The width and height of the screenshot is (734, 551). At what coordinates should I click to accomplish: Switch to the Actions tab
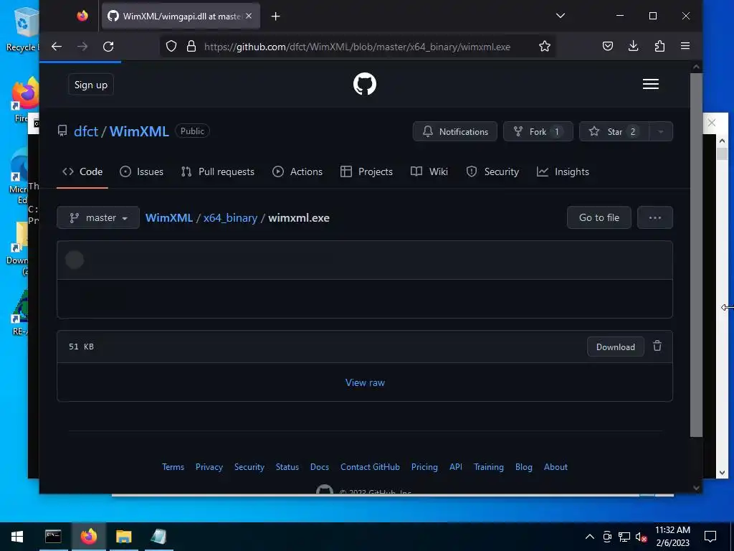pyautogui.click(x=297, y=172)
